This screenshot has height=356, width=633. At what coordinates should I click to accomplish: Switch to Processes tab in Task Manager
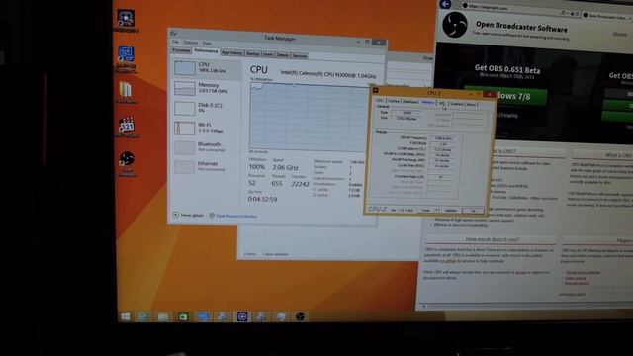coord(181,50)
